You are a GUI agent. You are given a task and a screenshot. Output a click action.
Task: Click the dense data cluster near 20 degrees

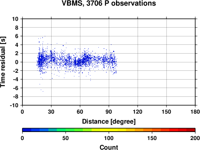coord(41,60)
